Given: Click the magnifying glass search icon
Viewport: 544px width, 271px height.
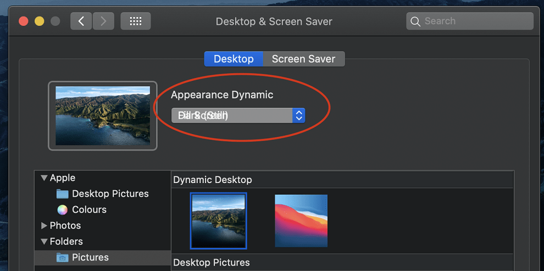Looking at the screenshot, I should (415, 21).
